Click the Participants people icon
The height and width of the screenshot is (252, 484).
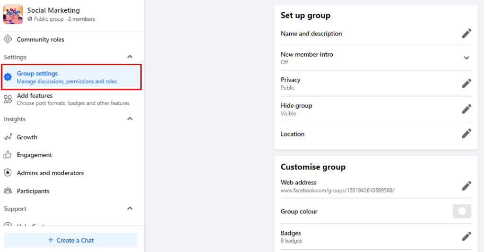coord(8,191)
